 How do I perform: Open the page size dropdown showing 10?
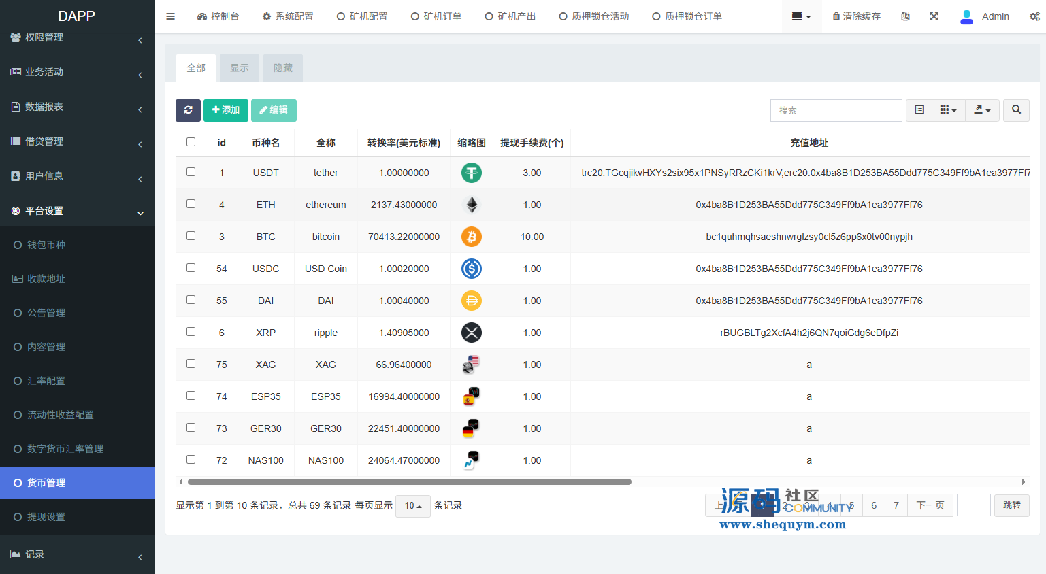point(412,506)
